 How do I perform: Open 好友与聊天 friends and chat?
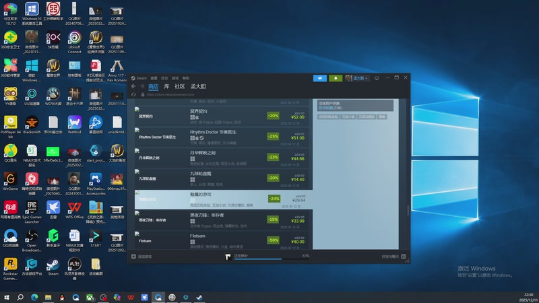(x=393, y=257)
